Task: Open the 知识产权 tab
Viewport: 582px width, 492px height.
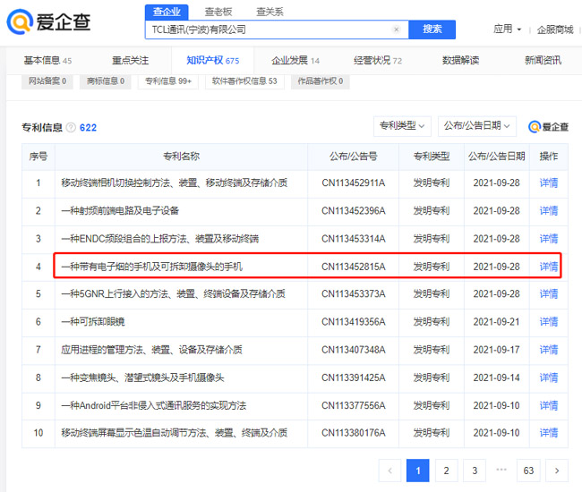Action: (x=213, y=60)
